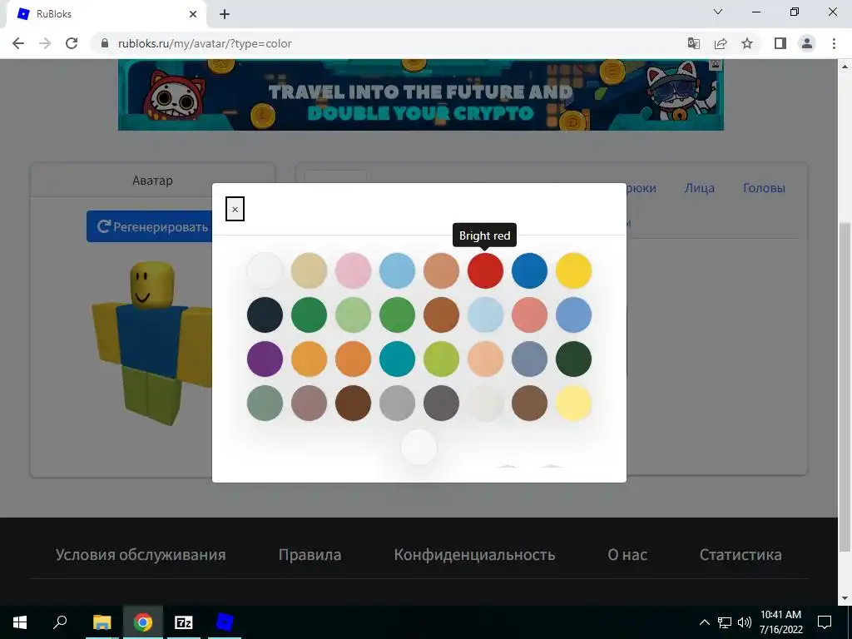The image size is (852, 639).
Task: Select the medium gray swatch
Action: tap(397, 404)
